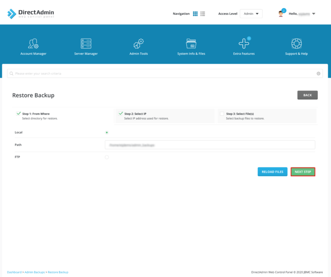Open System Info & Files icon
The image size is (331, 277).
click(x=191, y=44)
